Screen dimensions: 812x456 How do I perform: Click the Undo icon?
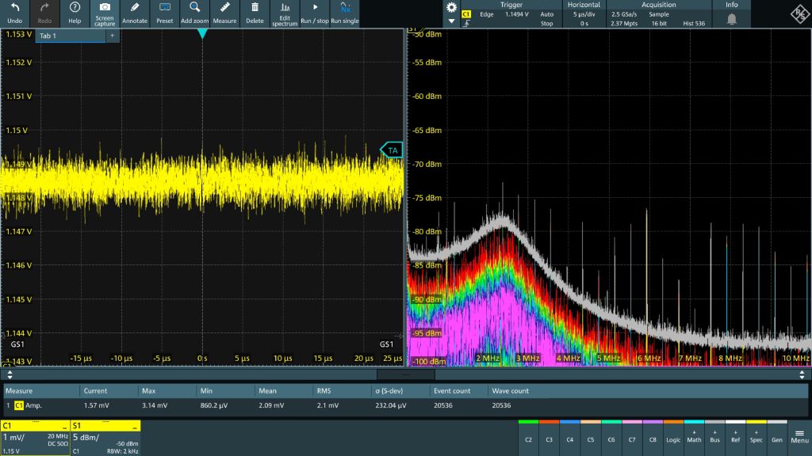[14, 12]
